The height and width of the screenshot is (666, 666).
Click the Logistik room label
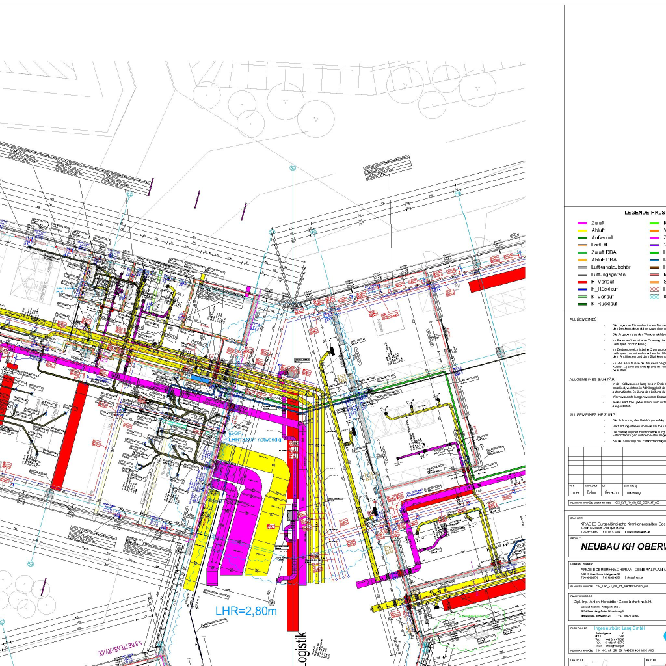coord(300,648)
